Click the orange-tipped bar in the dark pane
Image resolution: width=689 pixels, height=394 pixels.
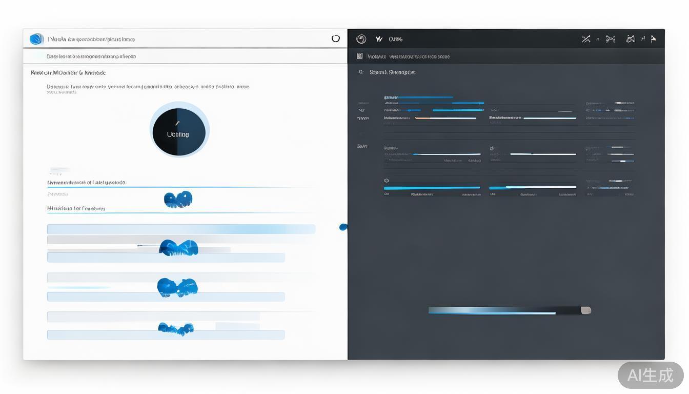tap(445, 118)
